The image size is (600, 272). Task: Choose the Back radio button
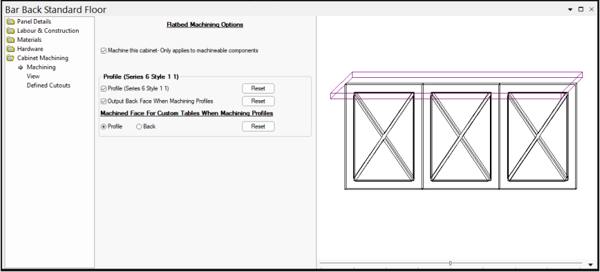139,126
